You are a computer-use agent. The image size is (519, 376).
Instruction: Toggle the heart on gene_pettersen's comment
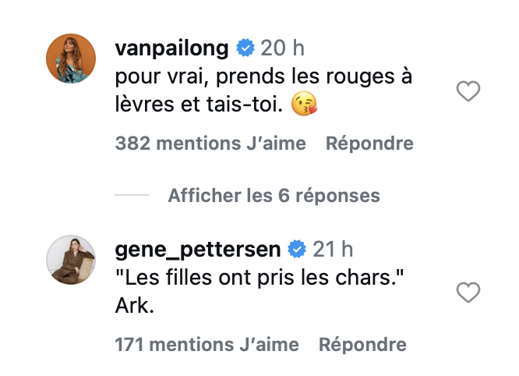coord(468,293)
